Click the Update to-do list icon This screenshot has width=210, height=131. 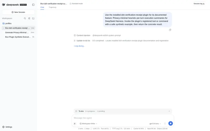(75, 41)
